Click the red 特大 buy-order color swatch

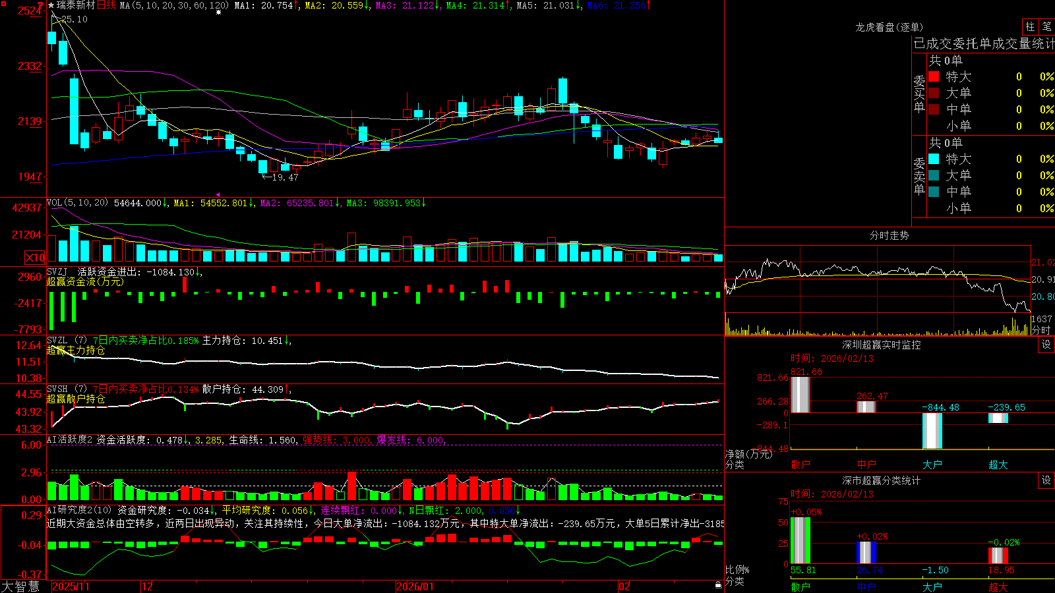[x=934, y=76]
